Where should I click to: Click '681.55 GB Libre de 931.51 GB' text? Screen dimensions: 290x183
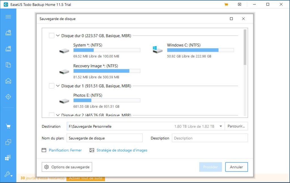pyautogui.click(x=96, y=106)
